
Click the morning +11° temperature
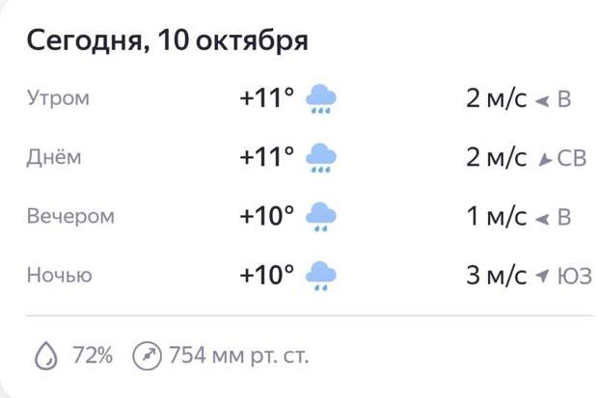pyautogui.click(x=267, y=99)
